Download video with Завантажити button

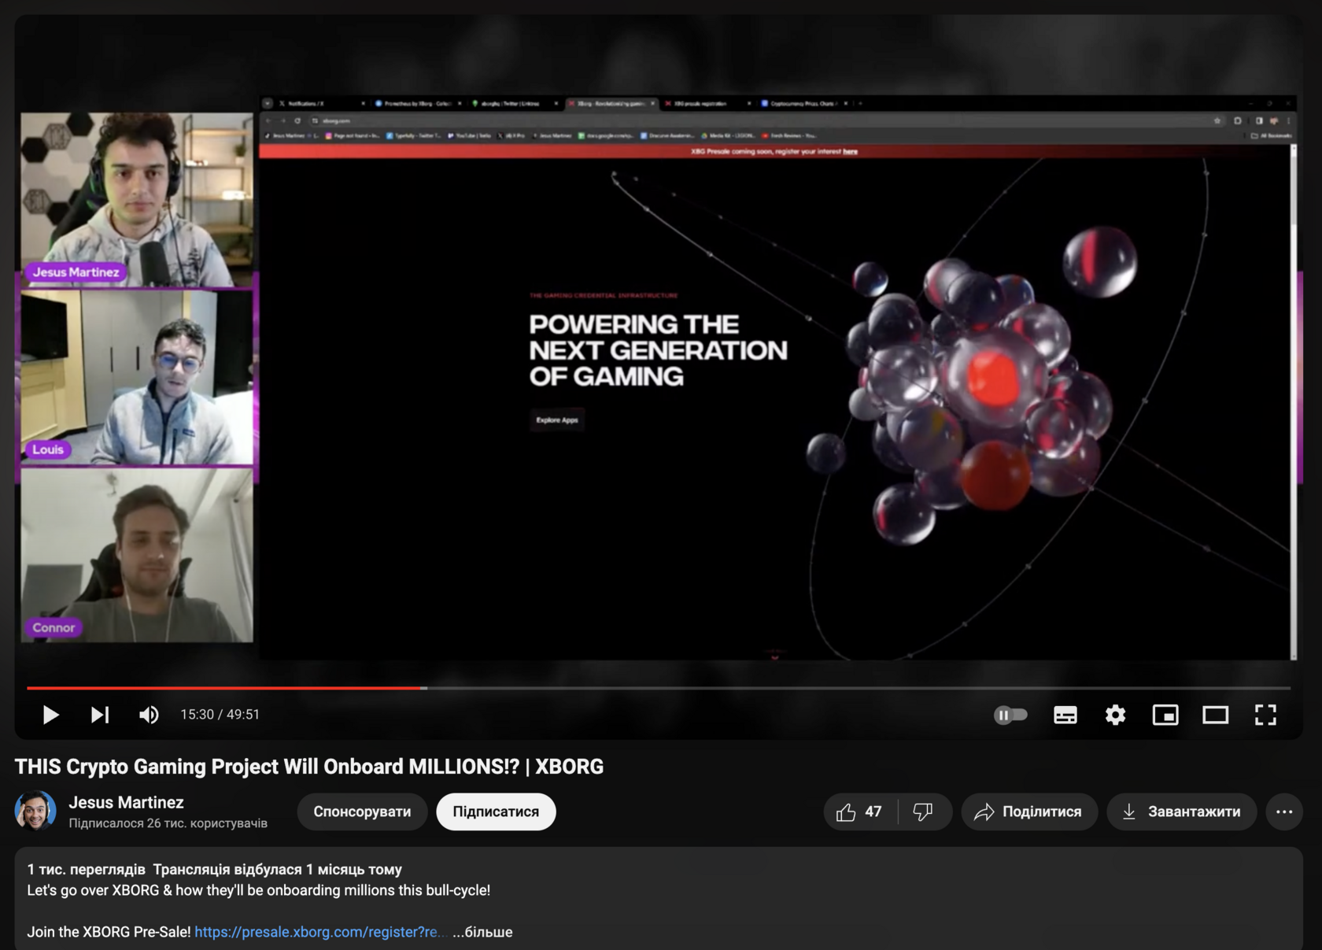(1181, 811)
